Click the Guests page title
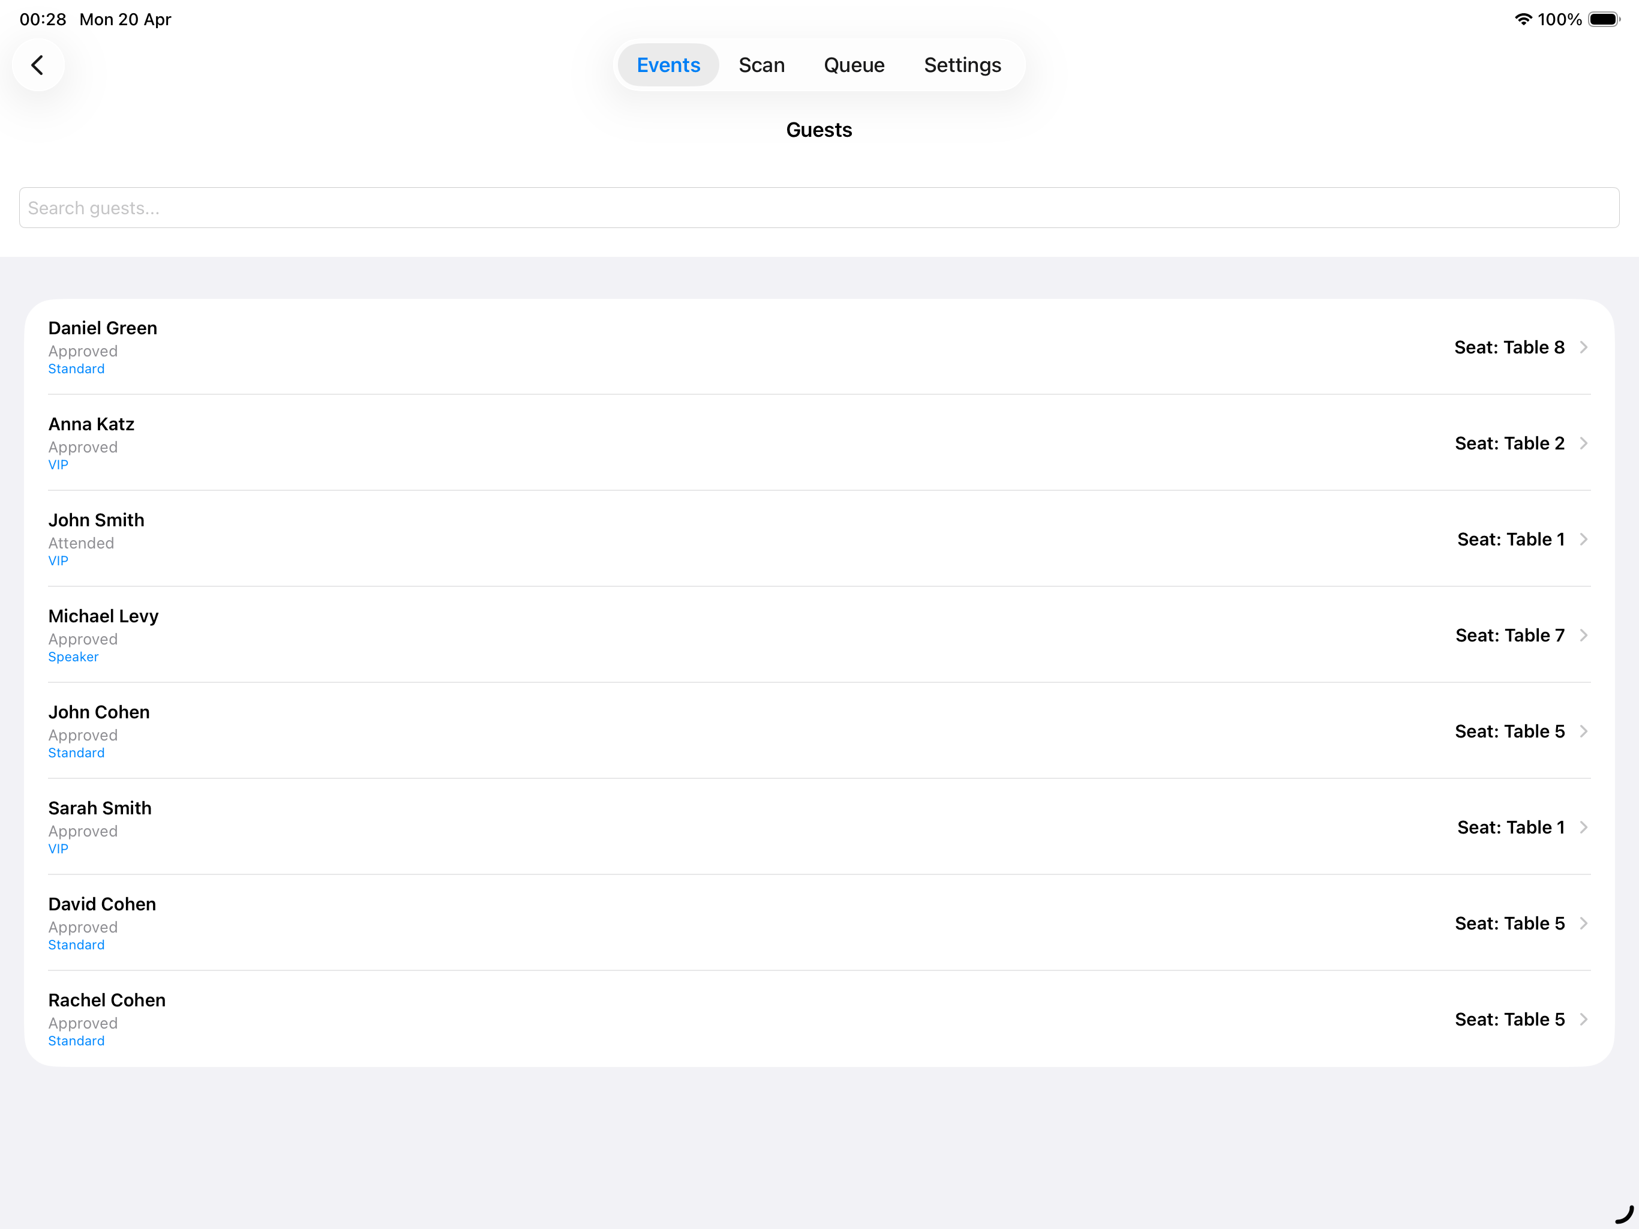 click(819, 130)
